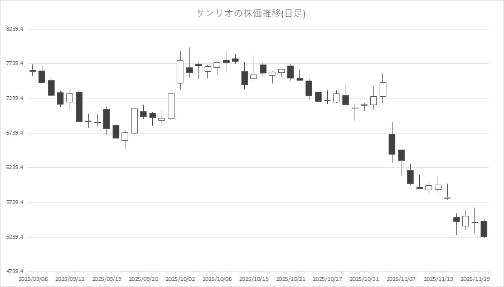The height and width of the screenshot is (287, 504).
Task: Click the 6239.4 y-axis label
Action: [x=15, y=168]
